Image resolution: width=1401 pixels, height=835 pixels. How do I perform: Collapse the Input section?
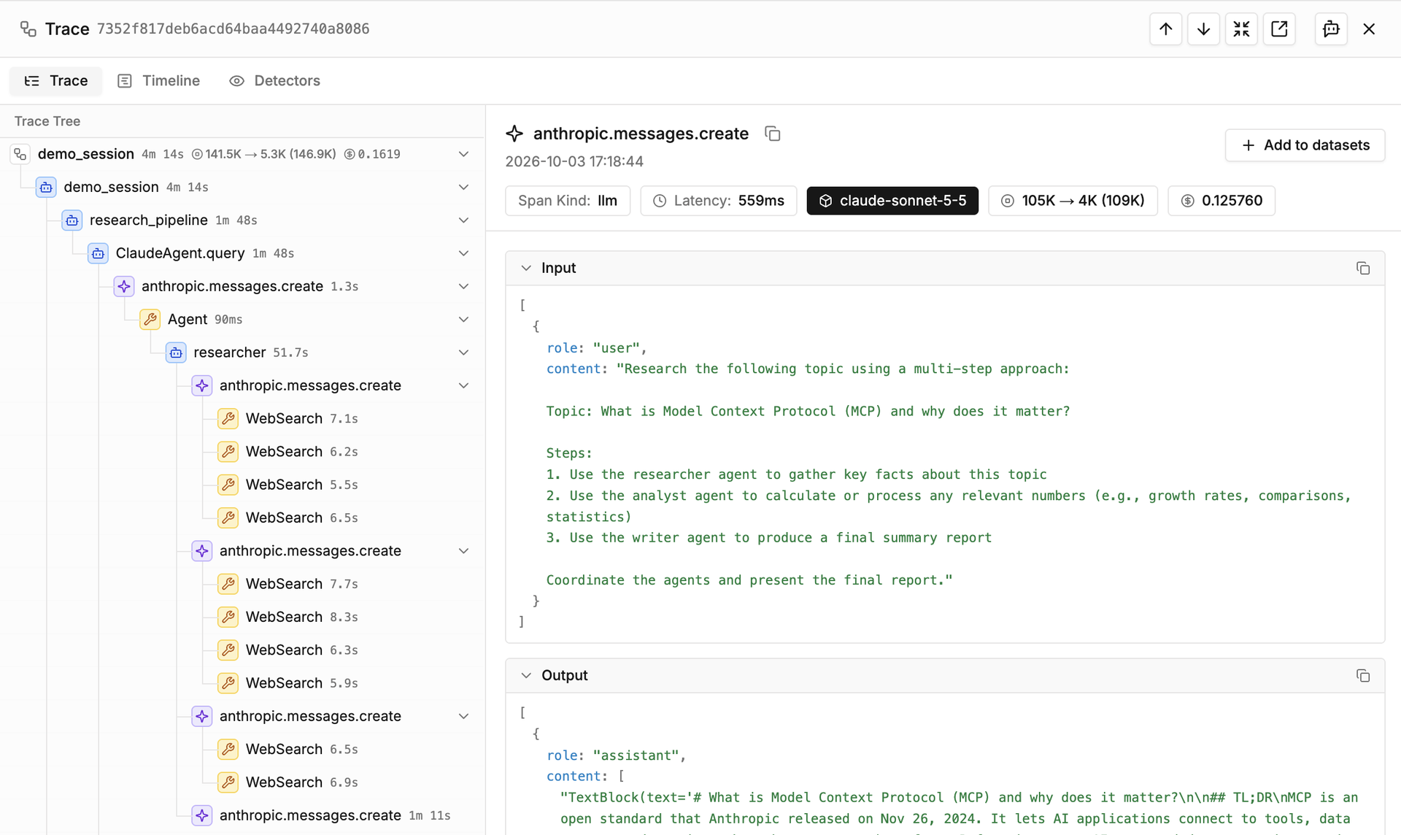pos(526,268)
